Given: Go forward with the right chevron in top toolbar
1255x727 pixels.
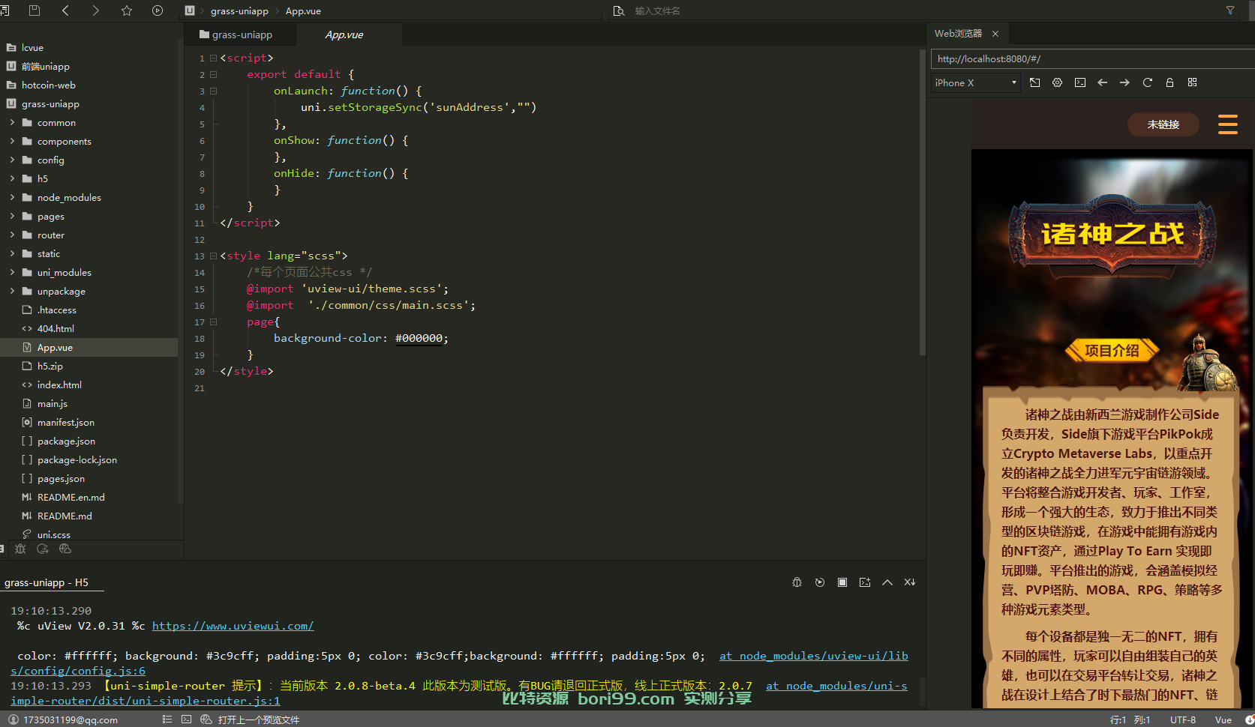Looking at the screenshot, I should [x=95, y=10].
